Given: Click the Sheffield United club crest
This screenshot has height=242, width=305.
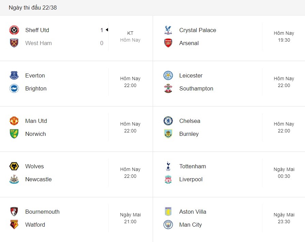Looking at the screenshot, I should coord(14,30).
